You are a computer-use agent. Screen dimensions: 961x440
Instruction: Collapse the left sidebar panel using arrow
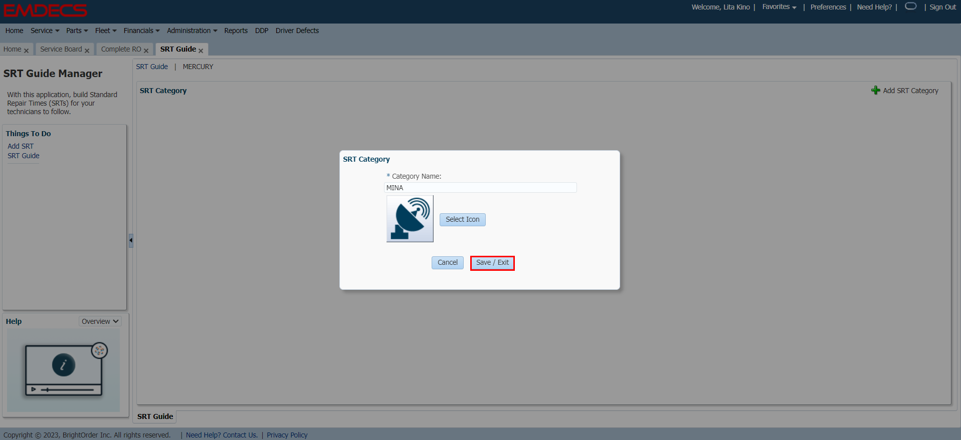click(131, 240)
